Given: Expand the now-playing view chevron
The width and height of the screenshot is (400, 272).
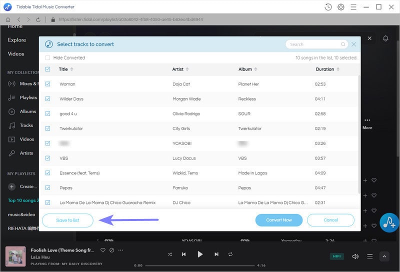Looking at the screenshot, I should point(384,256).
